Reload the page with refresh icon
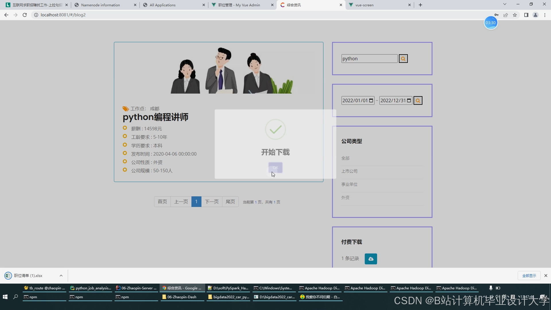 point(25,15)
